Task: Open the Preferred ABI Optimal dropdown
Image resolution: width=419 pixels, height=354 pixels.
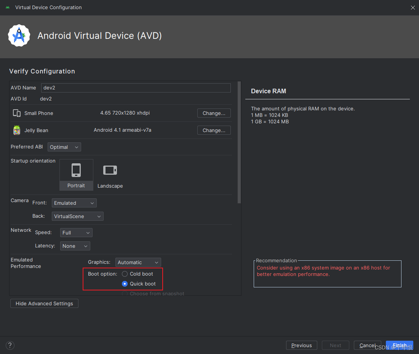Action: (64, 147)
